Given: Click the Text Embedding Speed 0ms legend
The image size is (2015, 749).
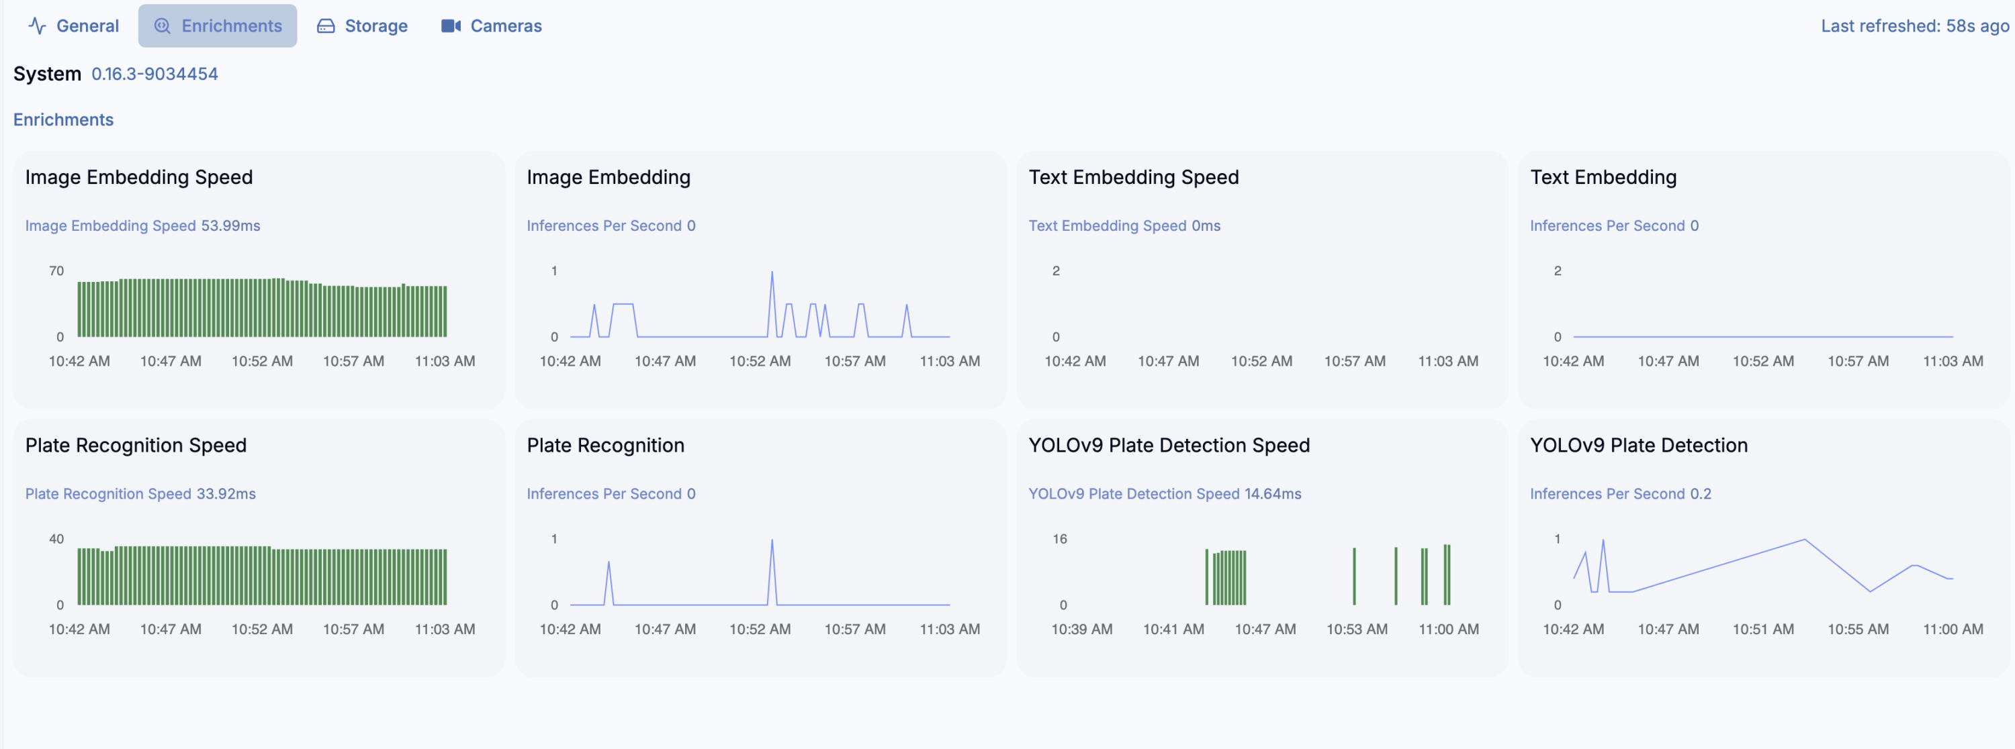Looking at the screenshot, I should coord(1123,225).
